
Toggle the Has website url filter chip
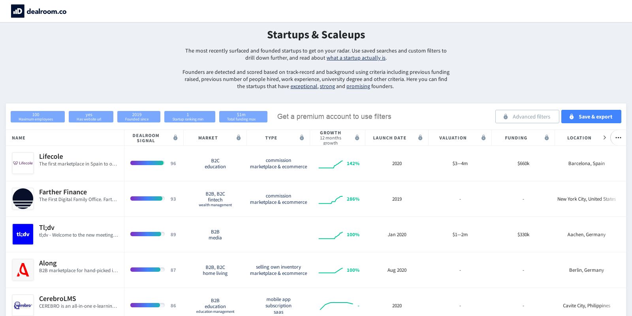(91, 117)
